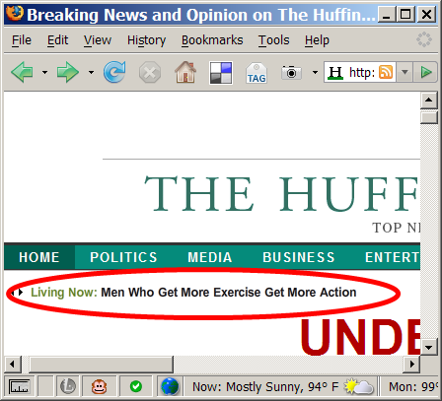Switch to the MEDIA section

tap(210, 257)
